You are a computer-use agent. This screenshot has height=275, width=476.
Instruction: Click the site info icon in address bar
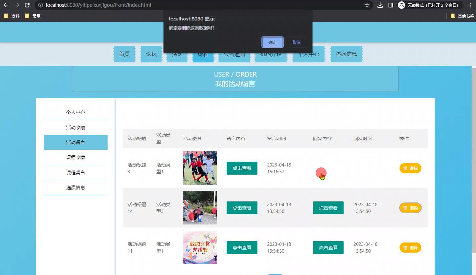click(x=40, y=5)
